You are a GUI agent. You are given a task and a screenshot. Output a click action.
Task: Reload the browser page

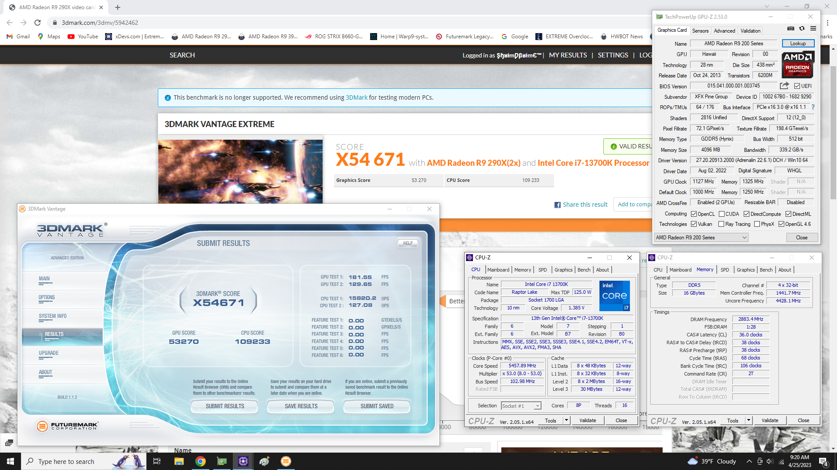click(37, 23)
